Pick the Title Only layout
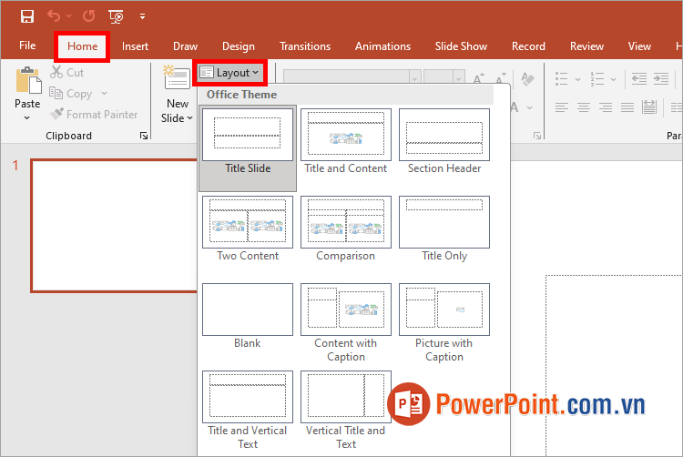683x457 pixels. (x=444, y=228)
